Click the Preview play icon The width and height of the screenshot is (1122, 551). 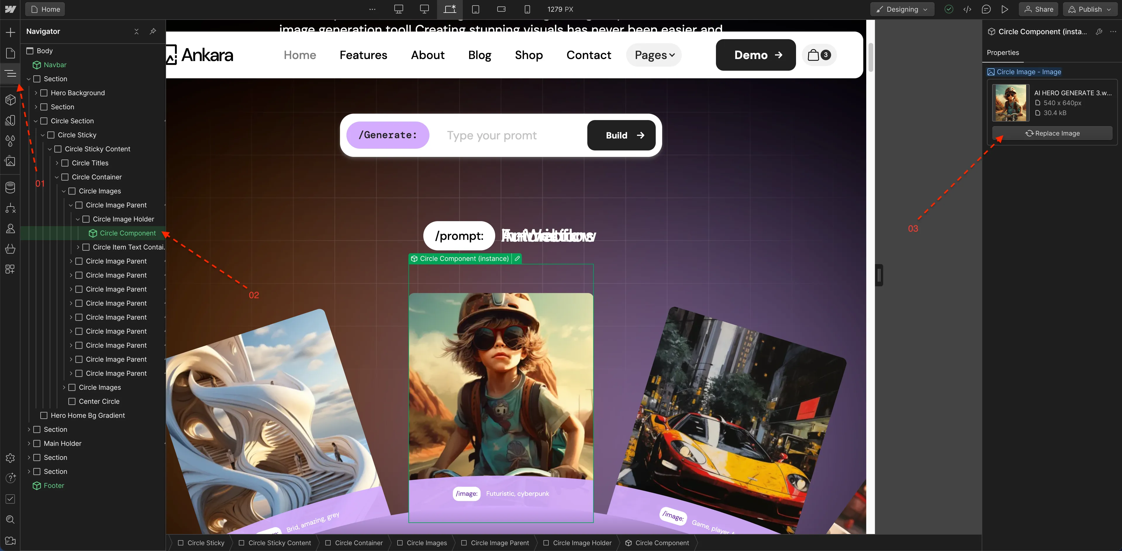pyautogui.click(x=1005, y=9)
